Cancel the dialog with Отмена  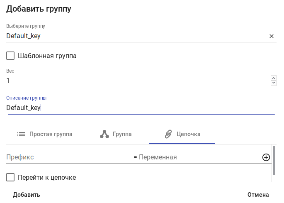(258, 195)
